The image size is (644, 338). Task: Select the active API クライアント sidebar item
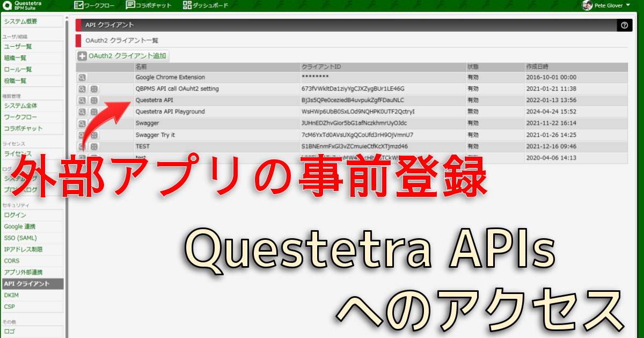click(32, 284)
